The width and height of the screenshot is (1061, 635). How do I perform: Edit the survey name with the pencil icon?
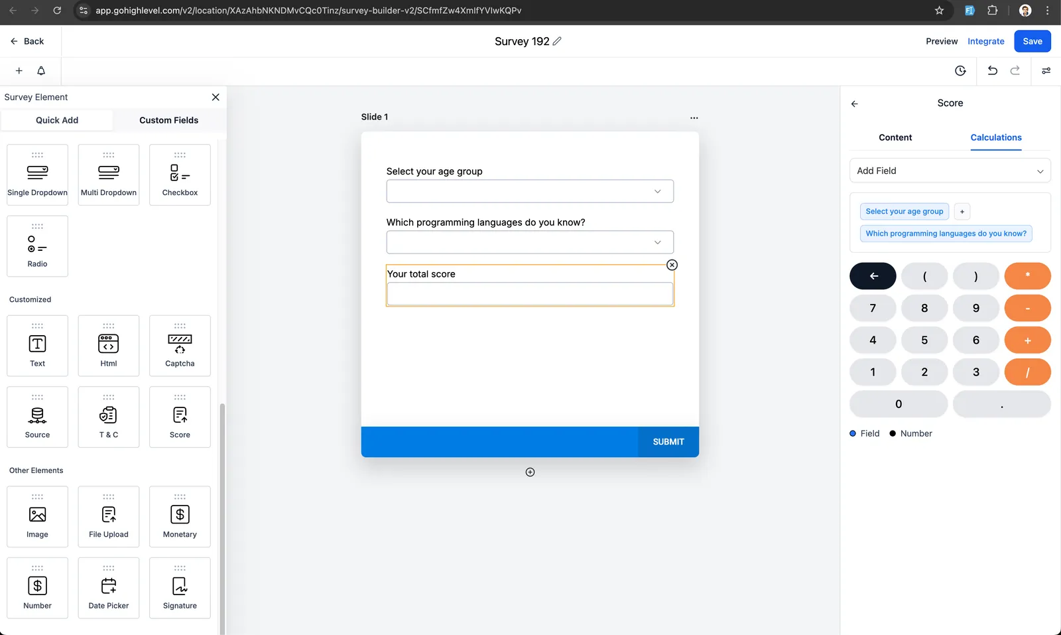pyautogui.click(x=557, y=41)
